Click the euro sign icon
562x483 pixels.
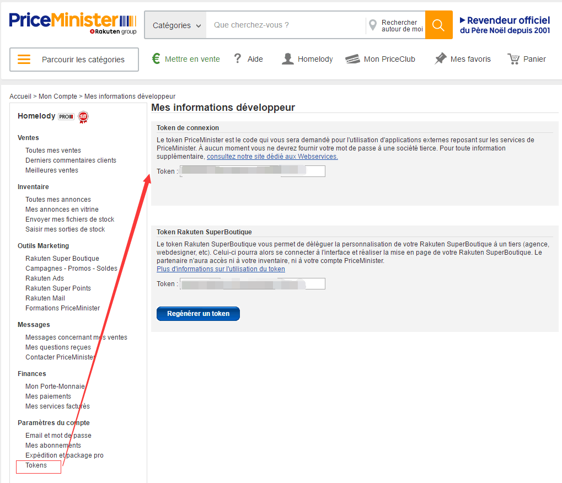click(x=156, y=58)
